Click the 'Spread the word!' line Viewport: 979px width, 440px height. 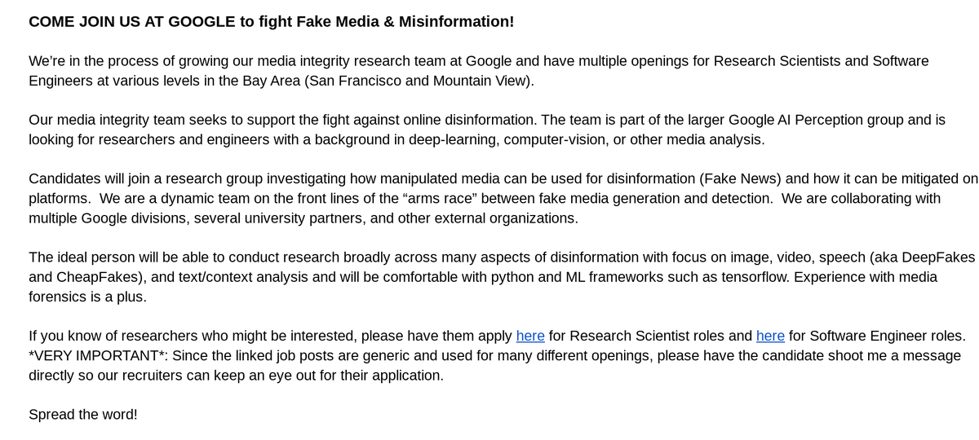tap(83, 414)
